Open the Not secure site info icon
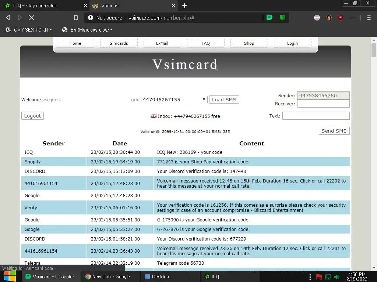The image size is (377, 282). tap(91, 18)
